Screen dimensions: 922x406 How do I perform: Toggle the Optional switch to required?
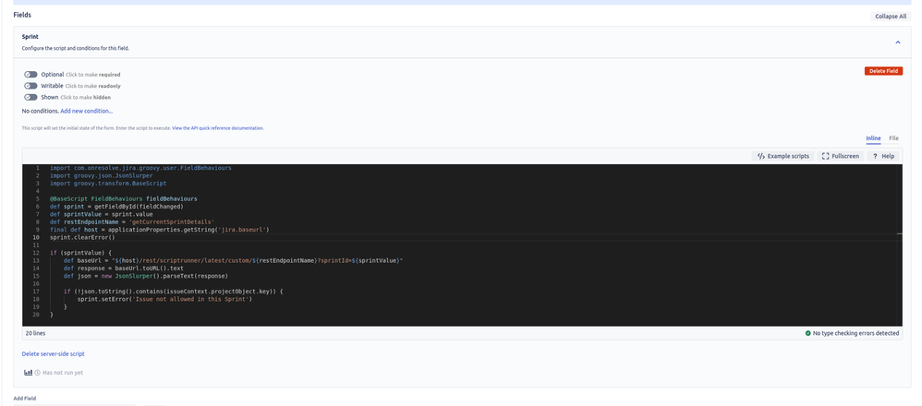click(x=30, y=75)
